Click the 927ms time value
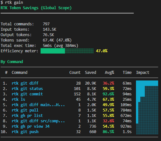161x141 pixels. pyautogui.click(x=126, y=126)
